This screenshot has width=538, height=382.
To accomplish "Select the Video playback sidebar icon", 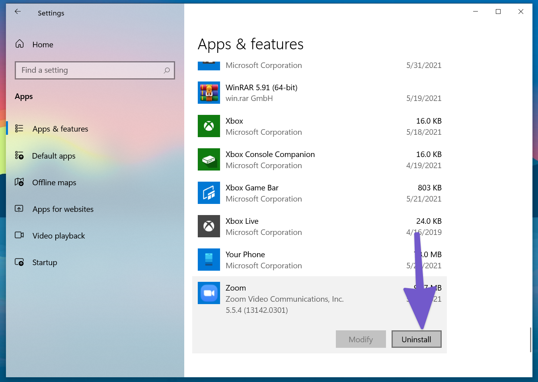I will [x=19, y=235].
